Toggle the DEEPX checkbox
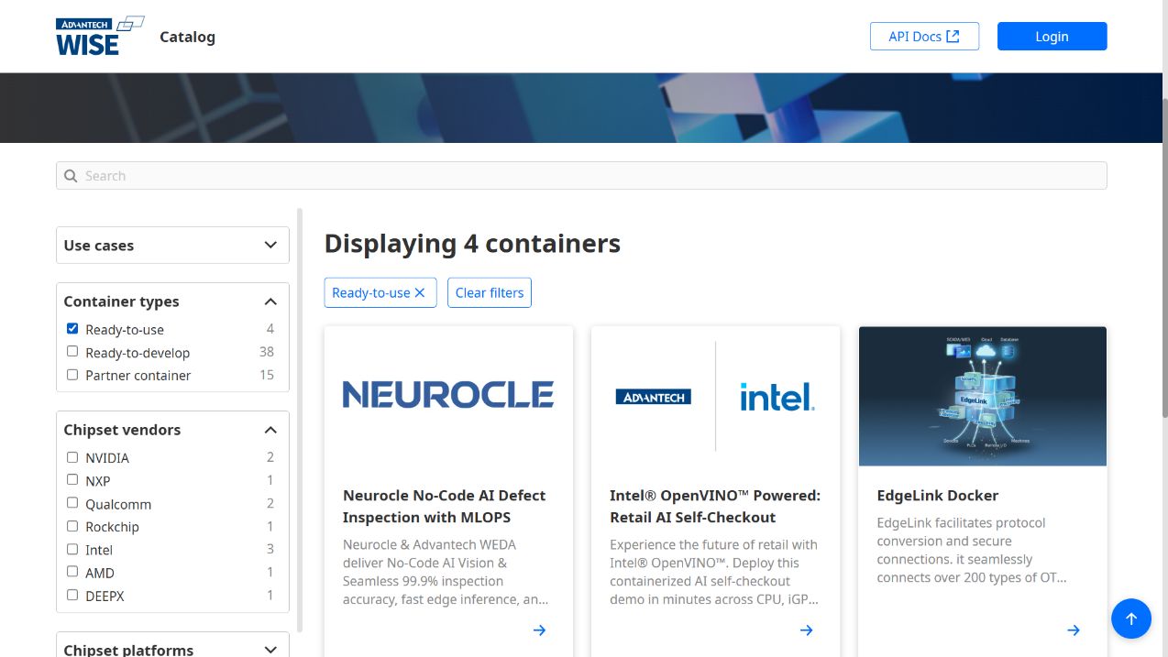The height and width of the screenshot is (657, 1168). point(72,595)
